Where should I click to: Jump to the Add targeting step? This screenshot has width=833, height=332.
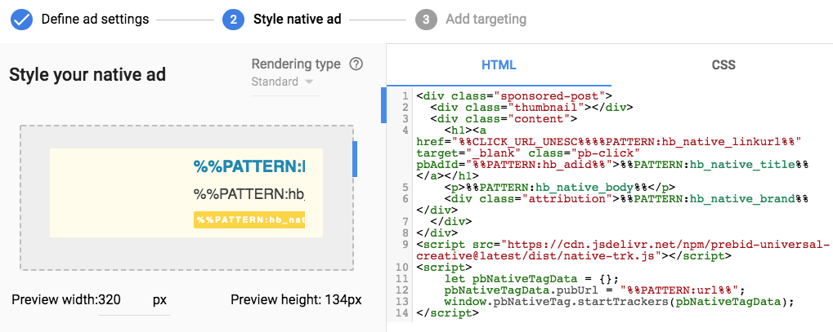pyautogui.click(x=486, y=19)
